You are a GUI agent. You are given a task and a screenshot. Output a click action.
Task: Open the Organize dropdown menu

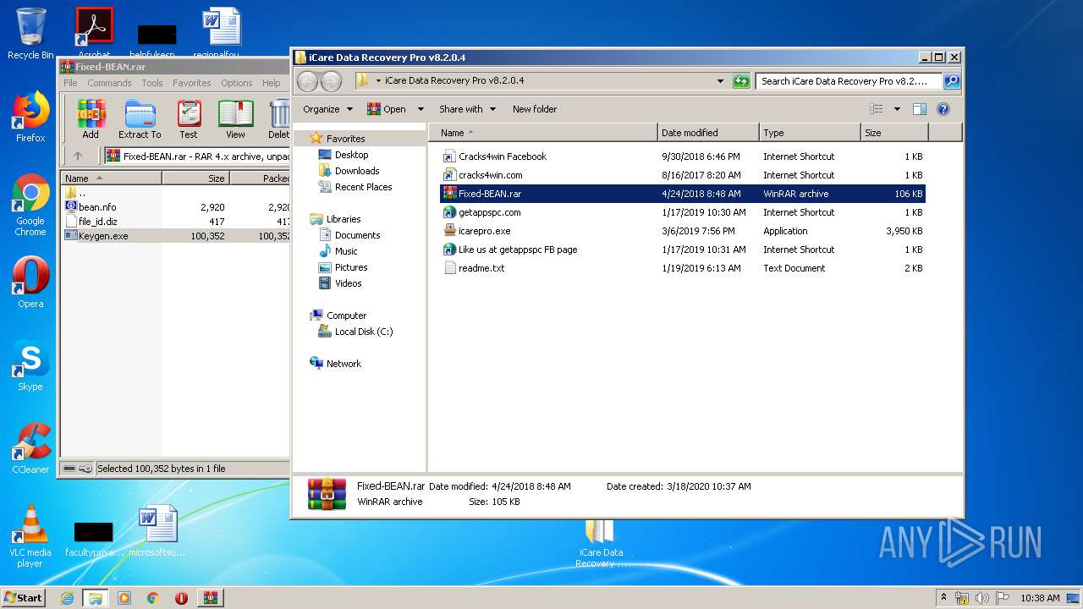pos(328,109)
